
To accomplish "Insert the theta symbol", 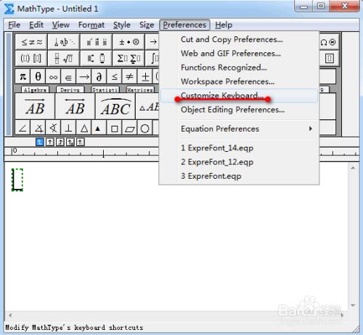I will pos(38,77).
